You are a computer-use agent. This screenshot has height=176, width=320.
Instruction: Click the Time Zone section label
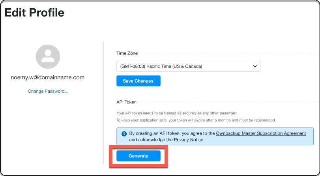(127, 53)
